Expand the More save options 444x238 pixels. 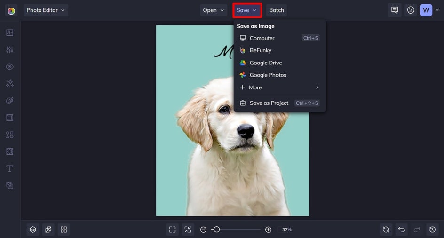pyautogui.click(x=280, y=87)
